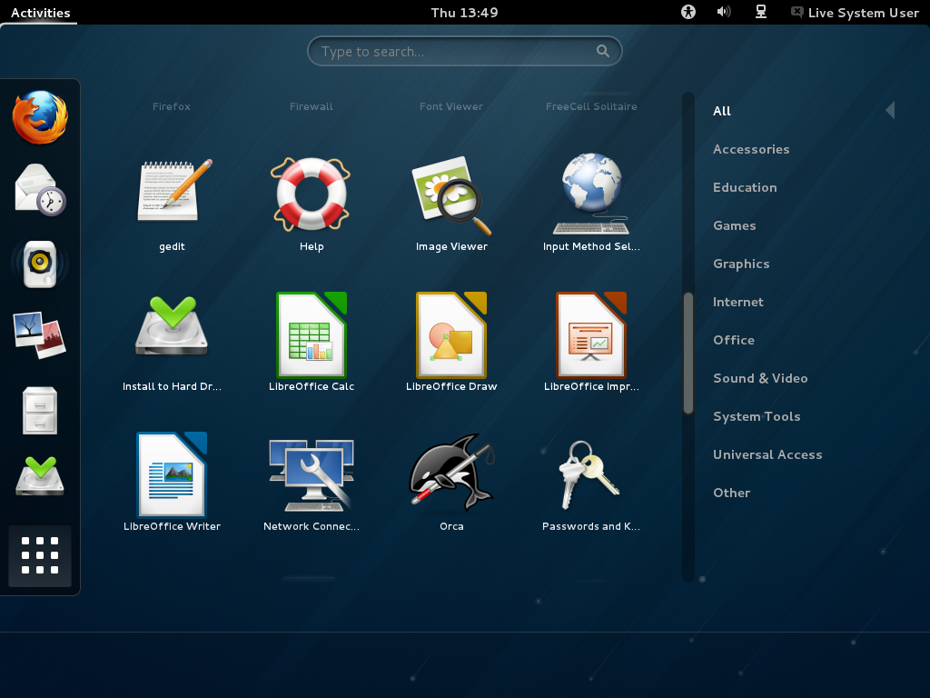This screenshot has width=930, height=698.
Task: Open LibreOffice Draw
Action: 451,343
